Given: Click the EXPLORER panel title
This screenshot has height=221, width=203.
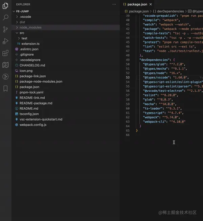Looking at the screenshot, I should (x=23, y=4).
